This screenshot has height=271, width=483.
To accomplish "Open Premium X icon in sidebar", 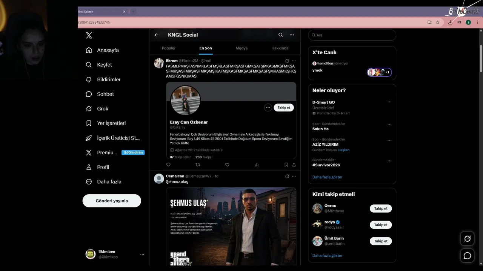I will click(89, 152).
